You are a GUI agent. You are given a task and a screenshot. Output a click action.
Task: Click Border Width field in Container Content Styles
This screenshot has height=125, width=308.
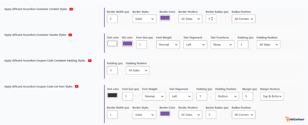pyautogui.click(x=113, y=19)
